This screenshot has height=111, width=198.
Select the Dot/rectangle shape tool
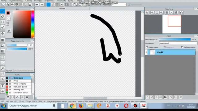[2, 22]
